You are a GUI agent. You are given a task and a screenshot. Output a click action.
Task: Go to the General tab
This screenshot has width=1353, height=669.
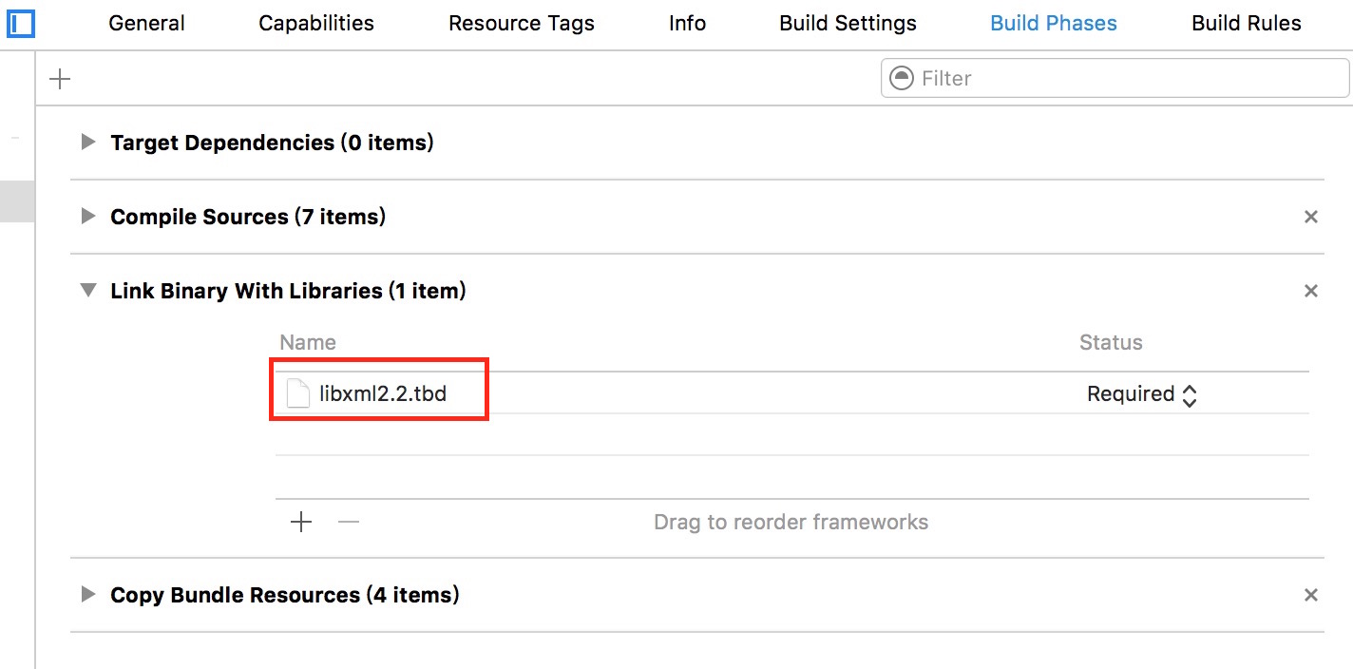click(145, 24)
